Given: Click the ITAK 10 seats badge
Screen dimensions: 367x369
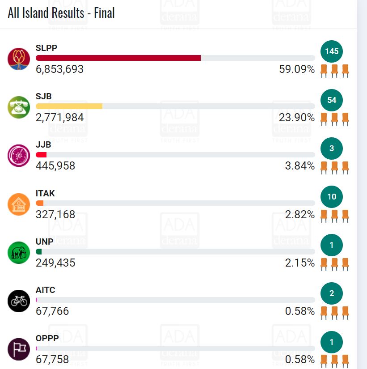Looking at the screenshot, I should [332, 196].
